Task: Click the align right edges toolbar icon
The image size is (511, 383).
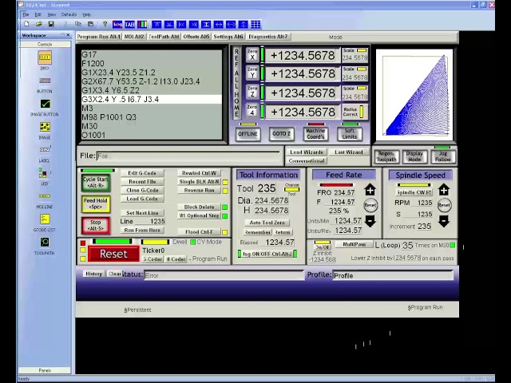Action: pos(193,25)
